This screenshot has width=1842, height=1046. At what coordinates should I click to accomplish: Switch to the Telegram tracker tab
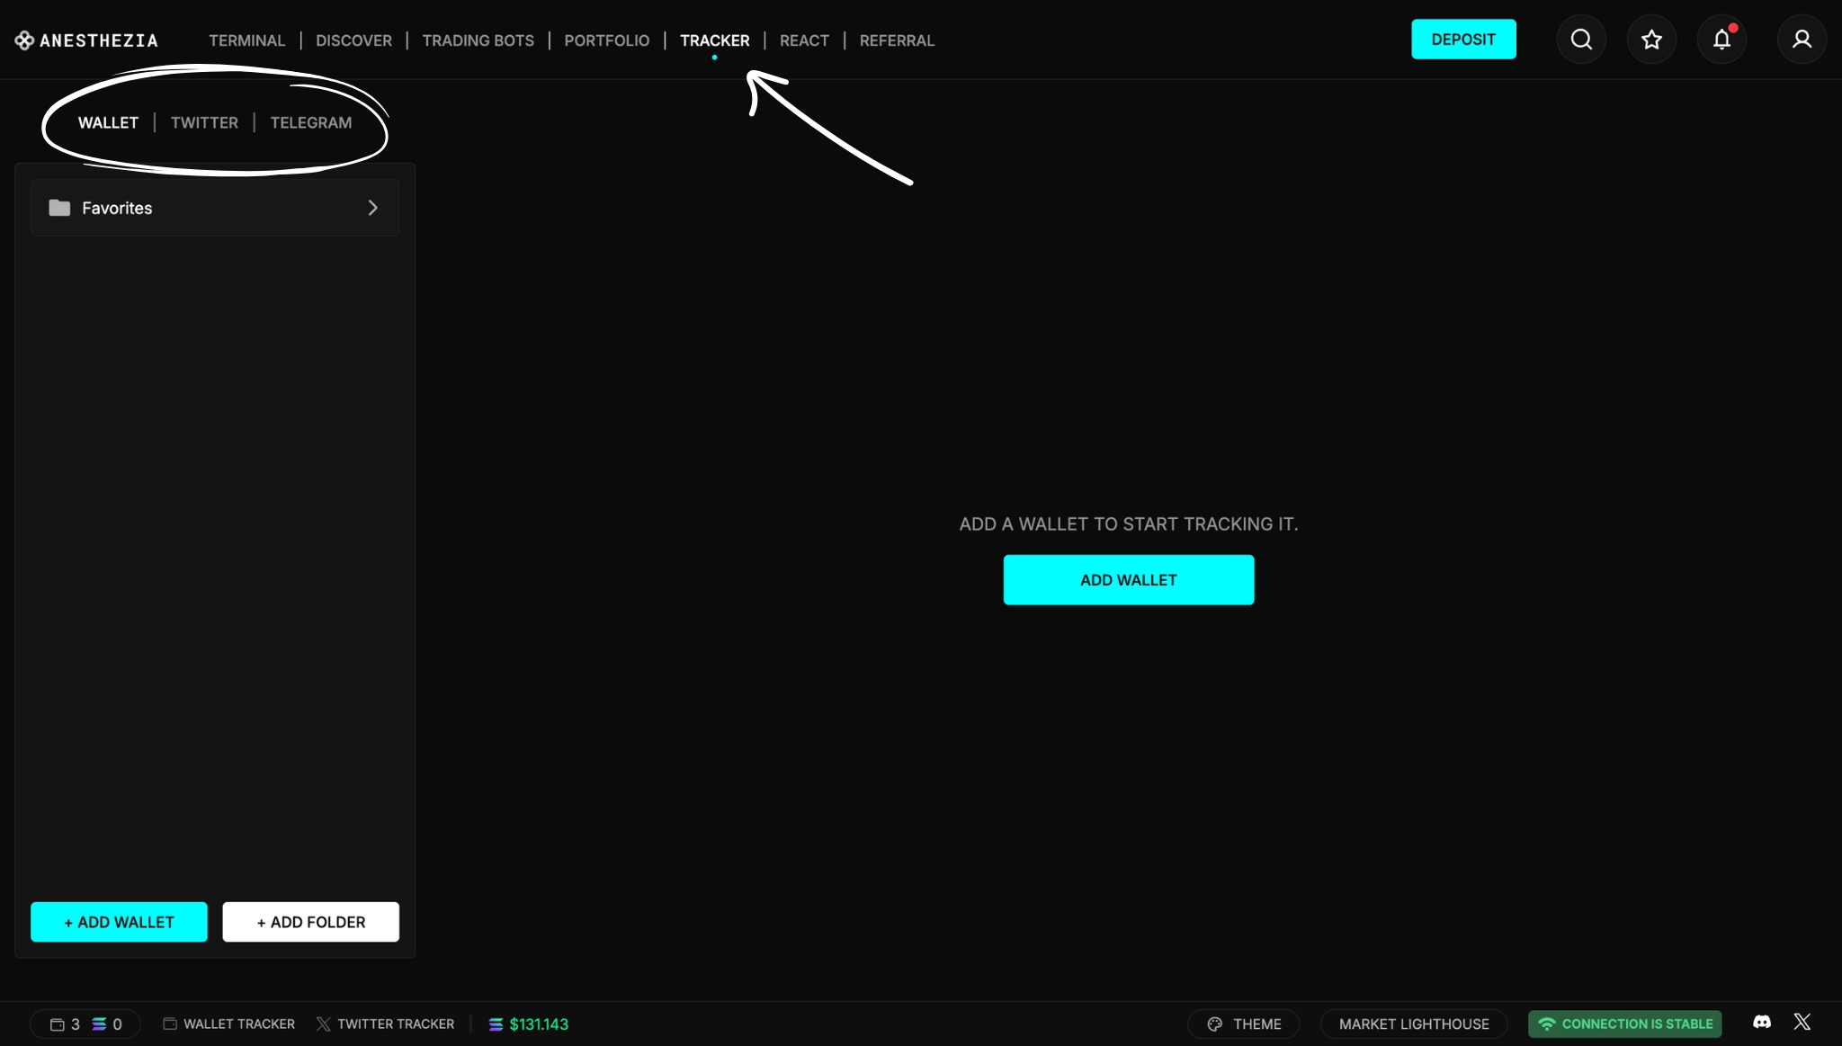tap(311, 122)
